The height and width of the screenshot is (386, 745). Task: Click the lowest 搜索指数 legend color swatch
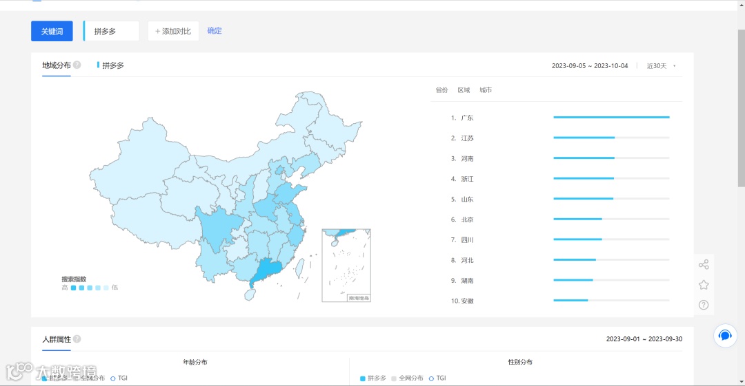click(x=106, y=288)
